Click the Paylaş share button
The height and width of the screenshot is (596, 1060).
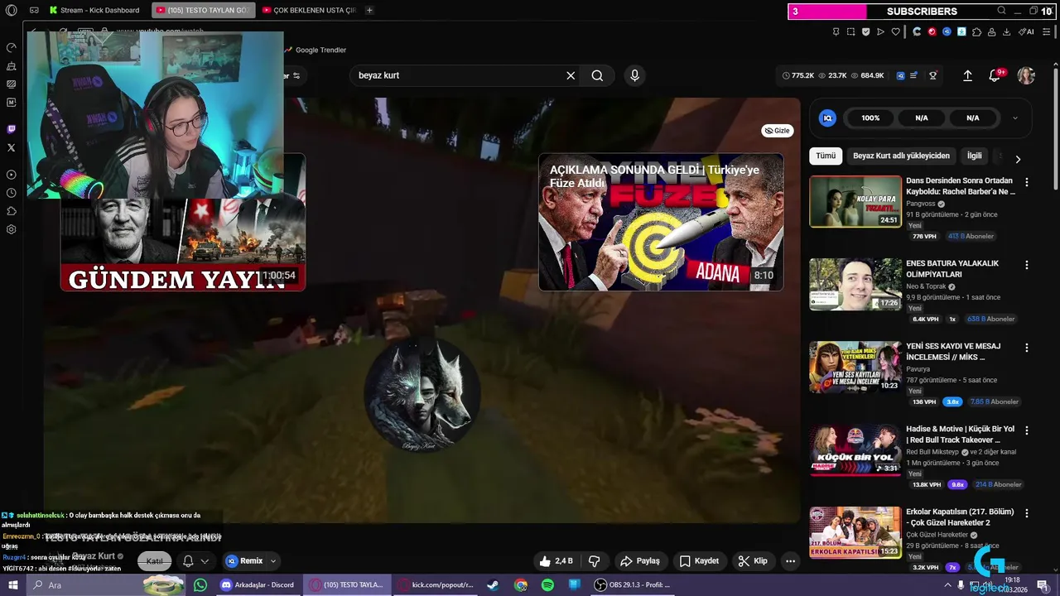tap(640, 560)
